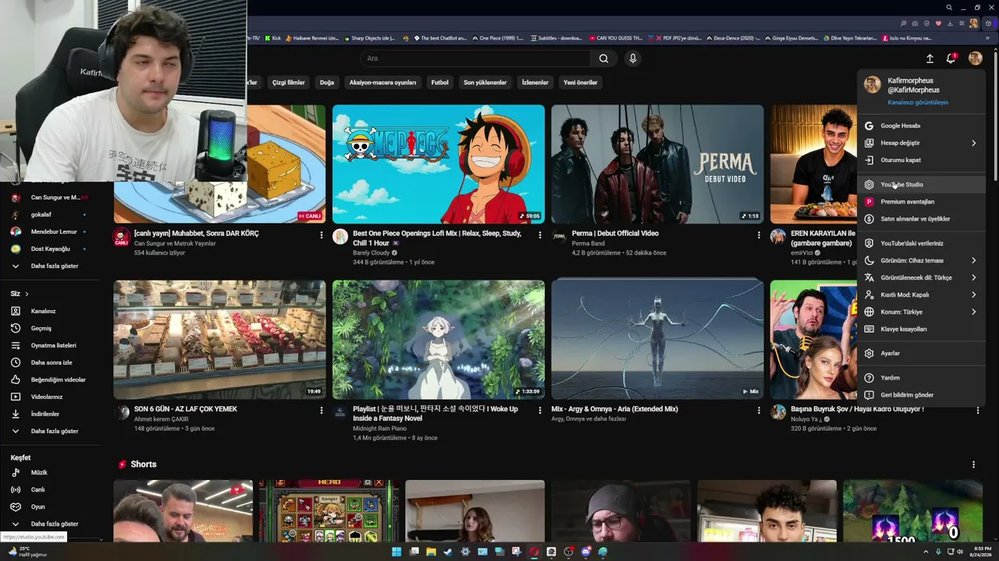Filter by Futbol chip
This screenshot has height=561, width=999.
click(440, 83)
